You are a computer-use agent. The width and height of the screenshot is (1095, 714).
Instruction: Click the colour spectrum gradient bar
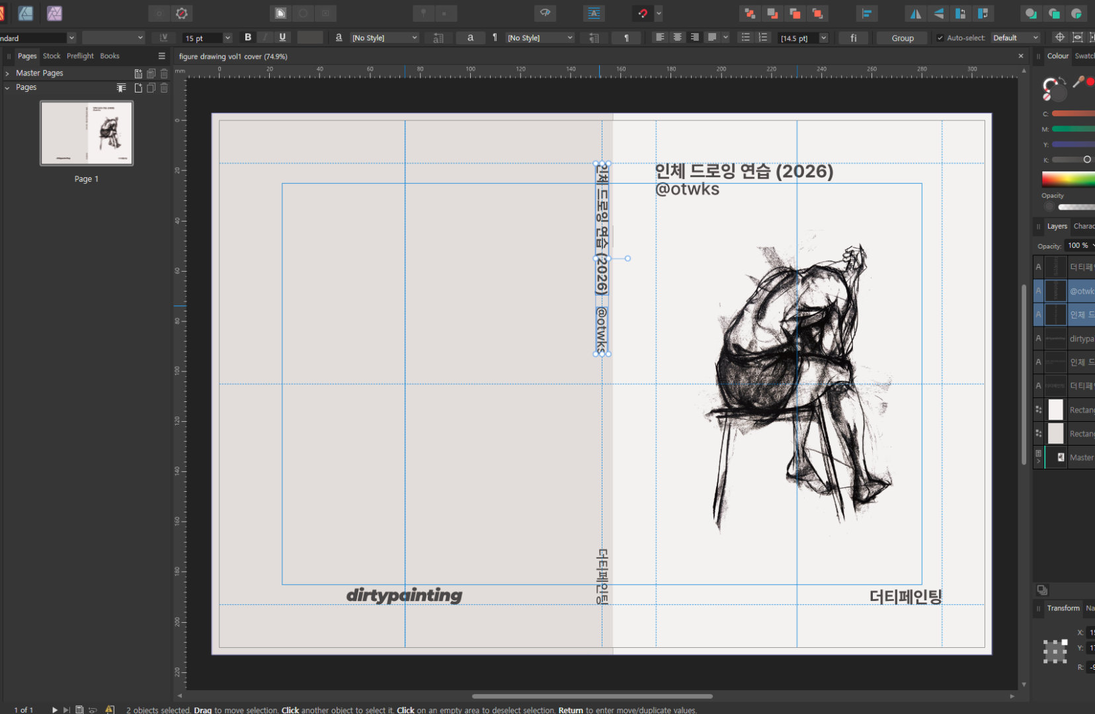[1068, 179]
